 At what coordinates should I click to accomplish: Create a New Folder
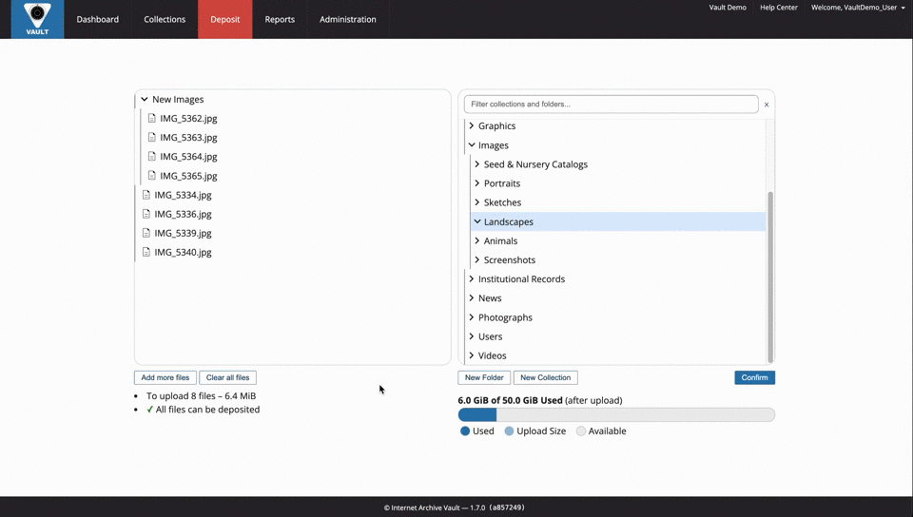[484, 377]
